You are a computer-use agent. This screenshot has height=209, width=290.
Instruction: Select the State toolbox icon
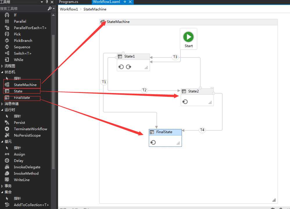pyautogui.click(x=7, y=91)
